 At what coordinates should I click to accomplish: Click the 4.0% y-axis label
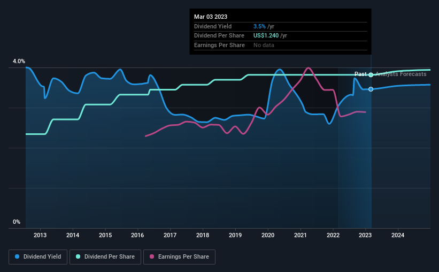(19, 61)
